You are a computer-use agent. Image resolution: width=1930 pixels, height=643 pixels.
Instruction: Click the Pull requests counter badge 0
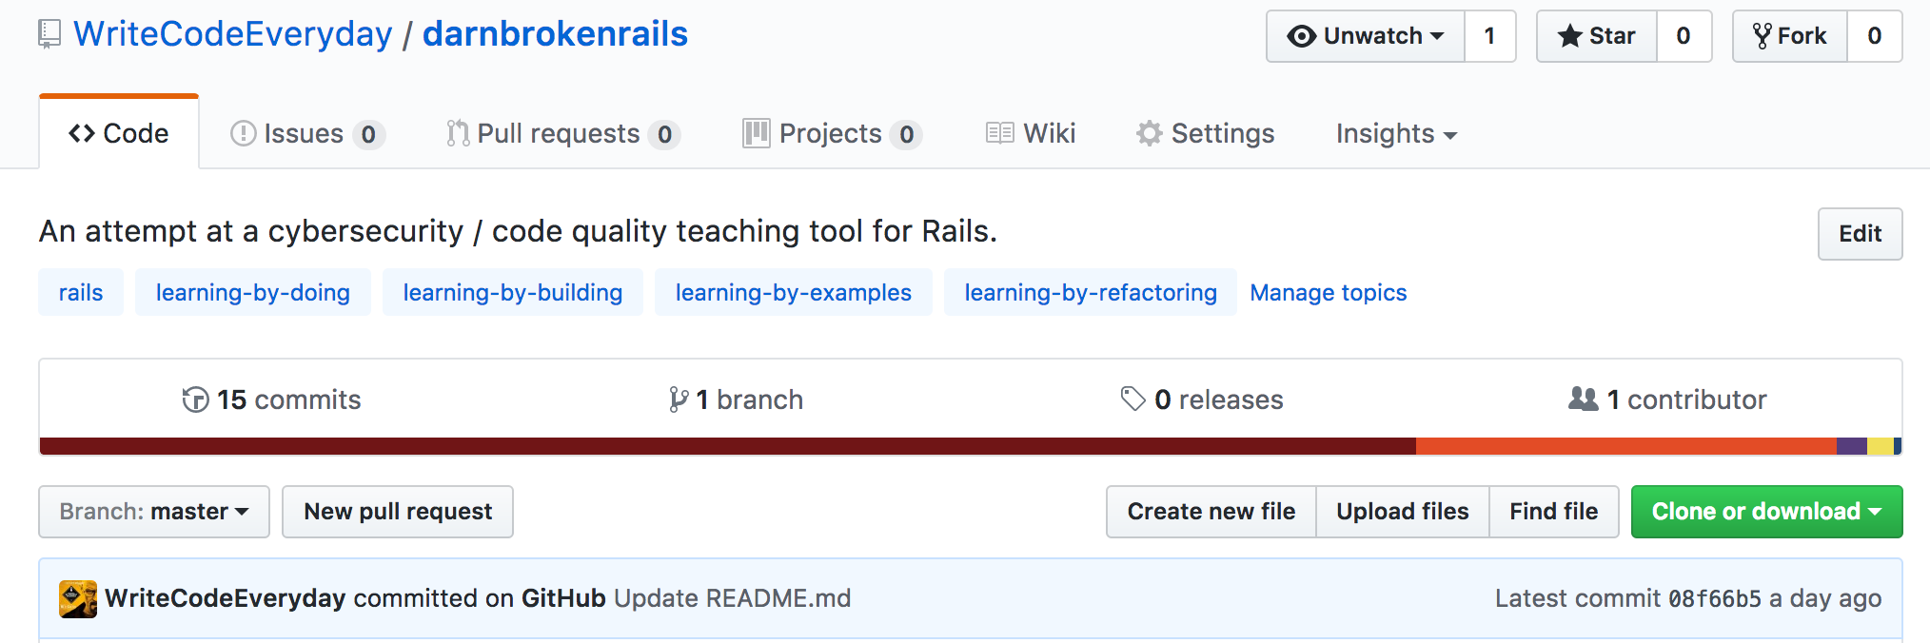pyautogui.click(x=664, y=135)
